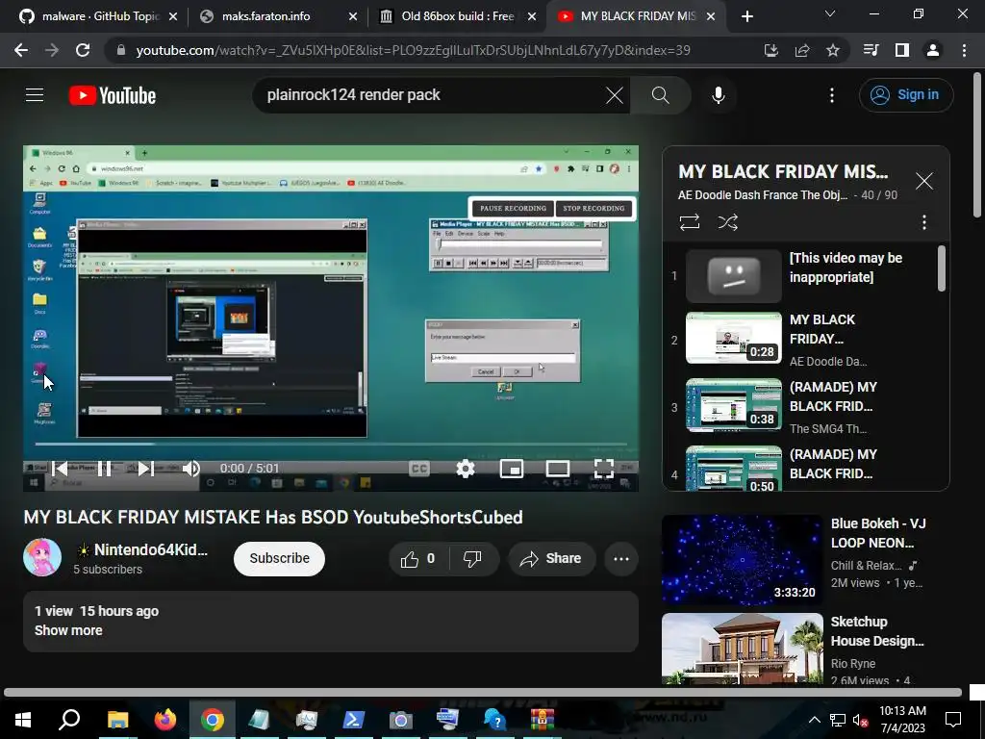Bookmark this page with star
This screenshot has width=985, height=739.
point(833,50)
